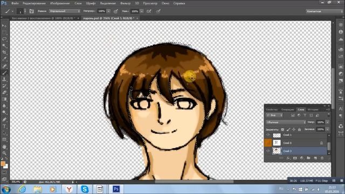Open brush opacity slider arrow

pyautogui.click(x=108, y=11)
